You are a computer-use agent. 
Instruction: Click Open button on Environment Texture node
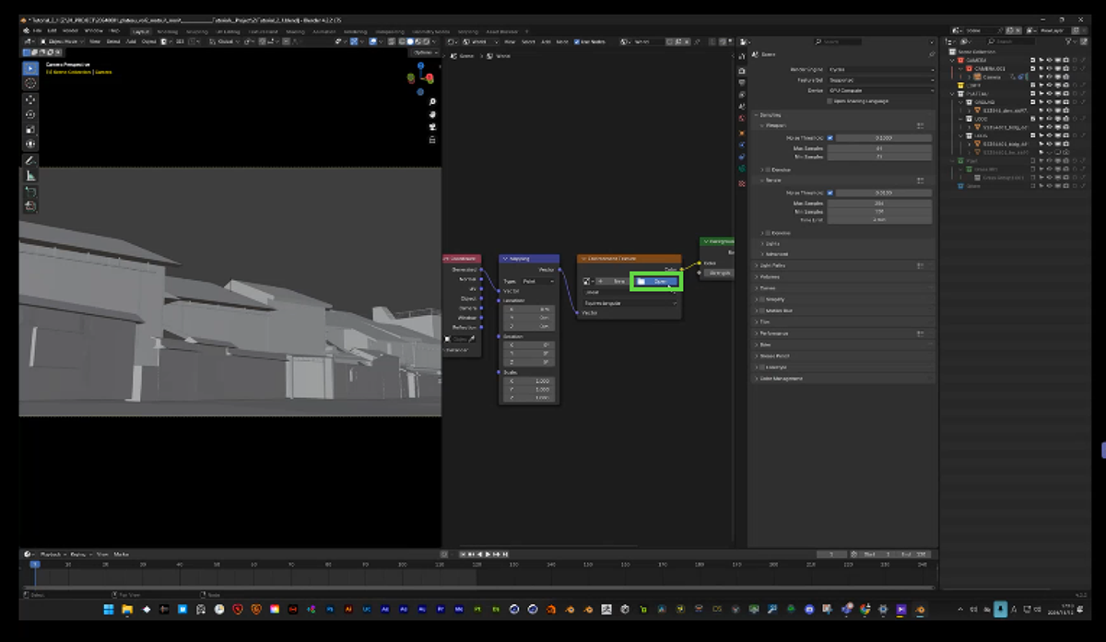[x=655, y=281]
